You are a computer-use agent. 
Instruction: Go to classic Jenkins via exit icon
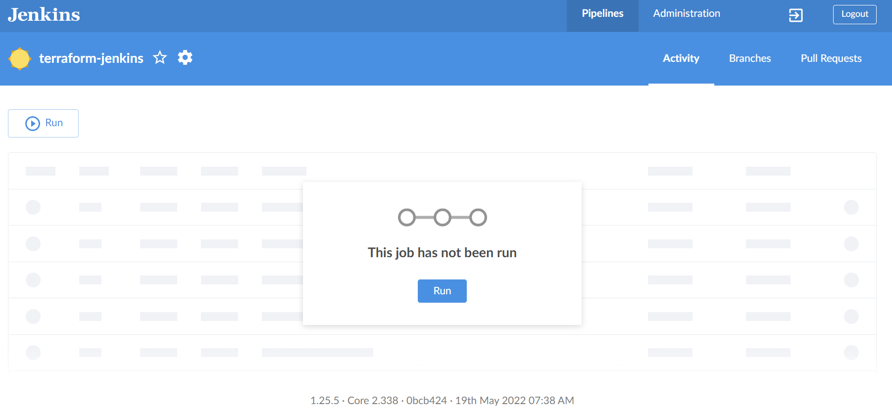click(x=795, y=15)
